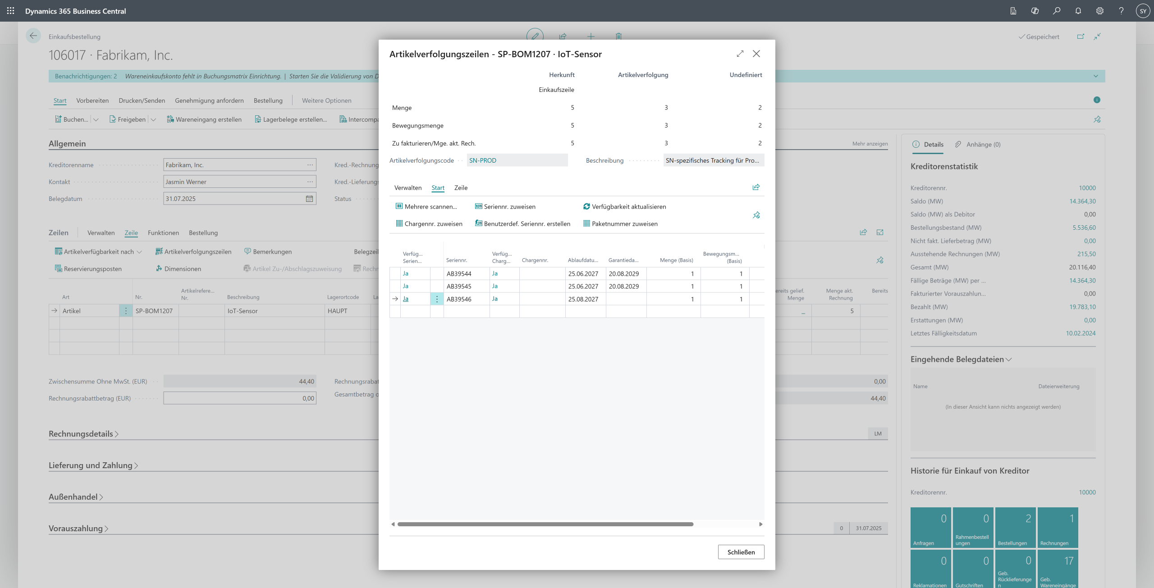Image resolution: width=1154 pixels, height=588 pixels.
Task: Click the Schließen button
Action: [x=741, y=552]
